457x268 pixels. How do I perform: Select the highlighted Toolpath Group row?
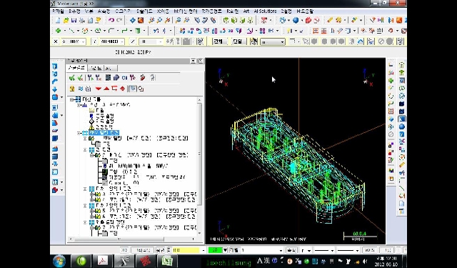(104, 133)
